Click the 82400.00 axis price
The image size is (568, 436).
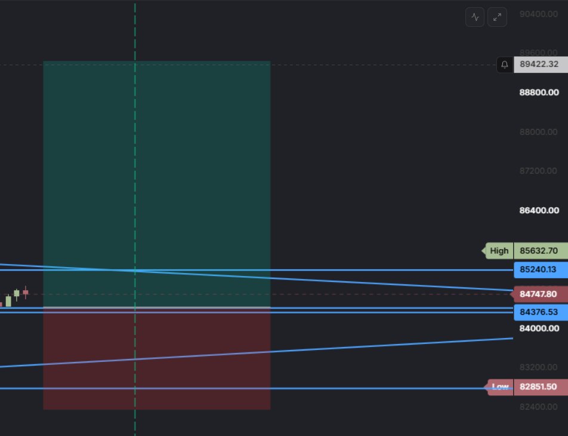point(539,407)
